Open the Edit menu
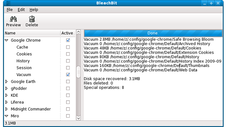The image size is (227, 127). point(21,10)
